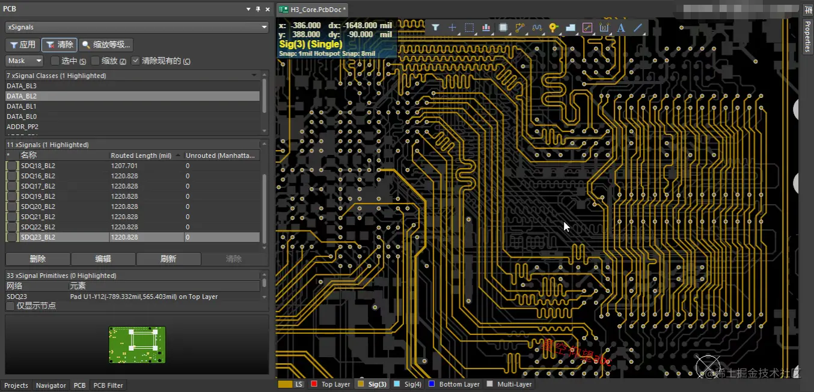This screenshot has width=814, height=392.
Task: Choose the dashed rectangle selection tool
Action: 470,28
